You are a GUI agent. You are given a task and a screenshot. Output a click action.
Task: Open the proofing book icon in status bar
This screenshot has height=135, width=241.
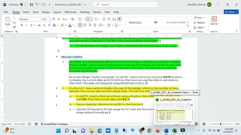(x=29, y=124)
